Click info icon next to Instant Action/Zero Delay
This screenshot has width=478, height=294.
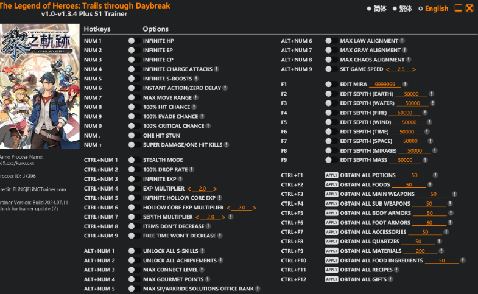click(225, 88)
